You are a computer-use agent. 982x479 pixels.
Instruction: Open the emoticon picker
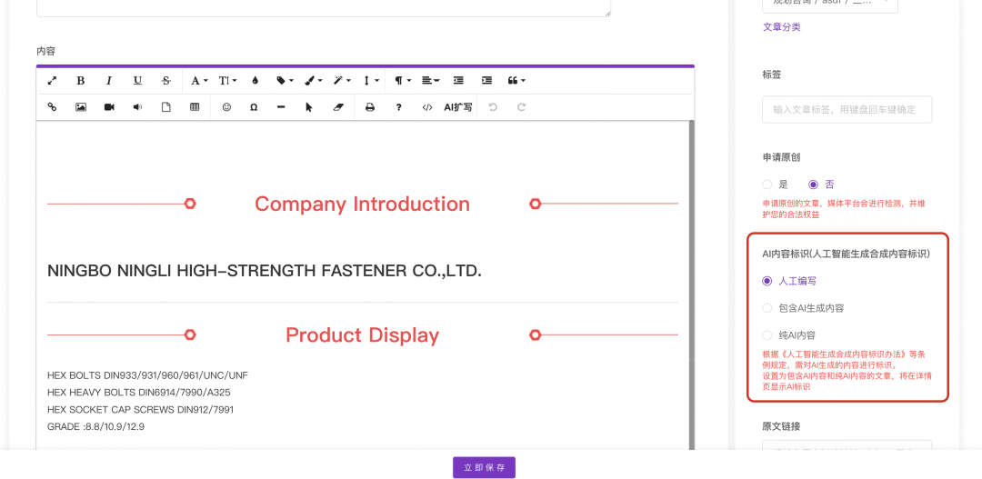point(226,107)
